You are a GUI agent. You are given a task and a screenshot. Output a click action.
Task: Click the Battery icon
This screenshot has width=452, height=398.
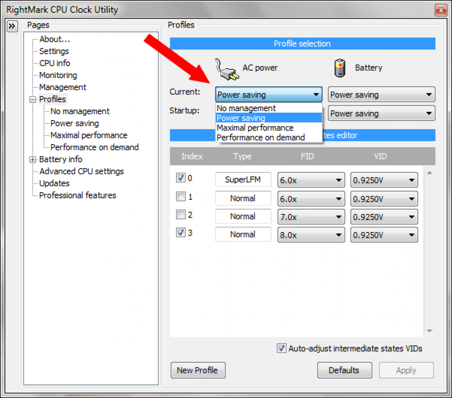[340, 68]
